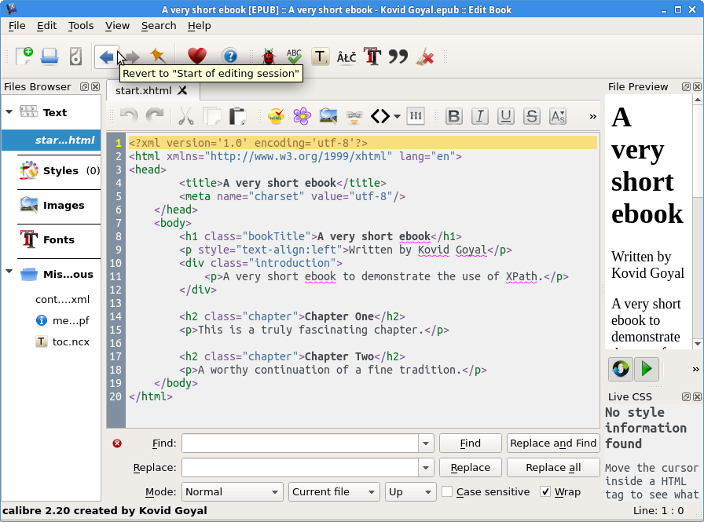Click the ladybug check book icon
Screen dimensions: 704x522
pos(269,56)
